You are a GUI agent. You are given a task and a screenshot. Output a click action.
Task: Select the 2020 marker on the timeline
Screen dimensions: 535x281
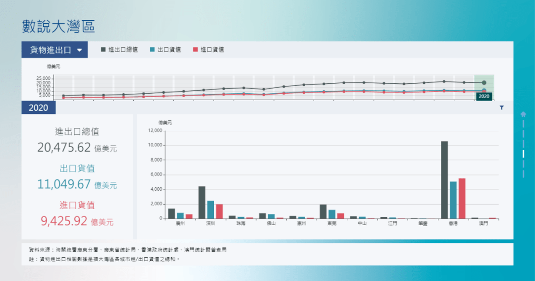(x=484, y=83)
